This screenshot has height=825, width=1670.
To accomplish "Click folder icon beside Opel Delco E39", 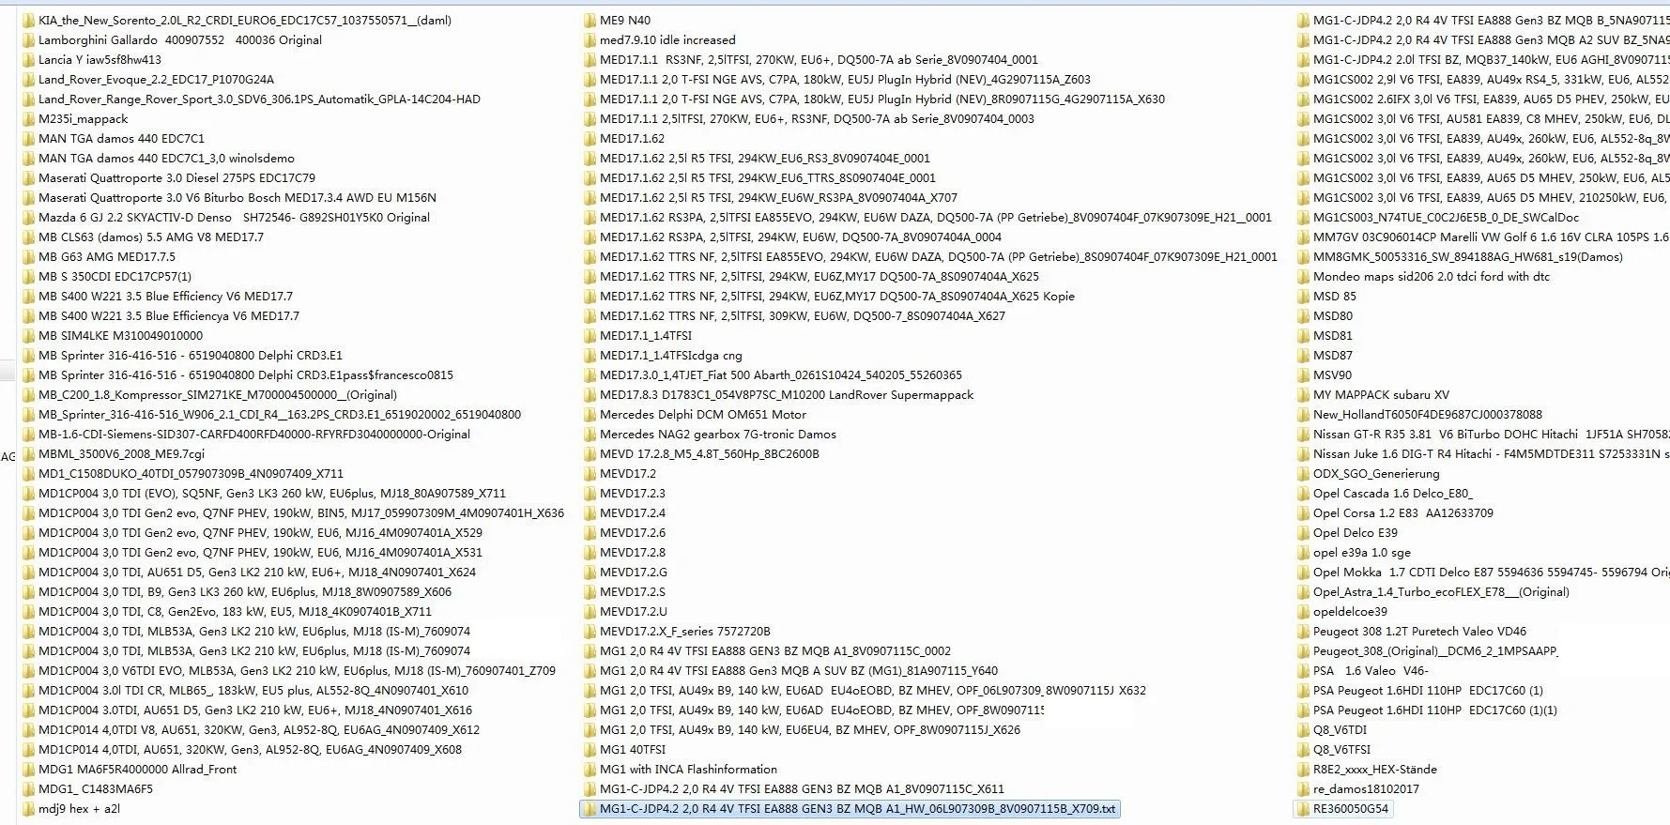I will point(1303,533).
